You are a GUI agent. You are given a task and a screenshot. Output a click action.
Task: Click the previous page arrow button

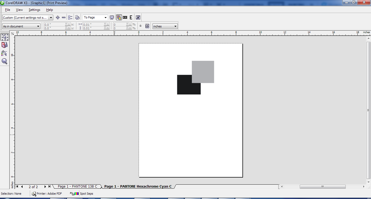click(x=22, y=187)
